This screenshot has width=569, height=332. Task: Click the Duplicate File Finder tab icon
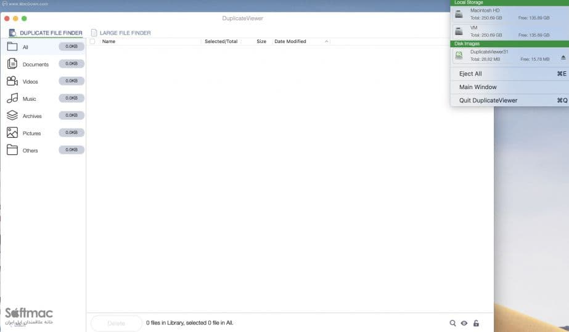click(x=12, y=33)
